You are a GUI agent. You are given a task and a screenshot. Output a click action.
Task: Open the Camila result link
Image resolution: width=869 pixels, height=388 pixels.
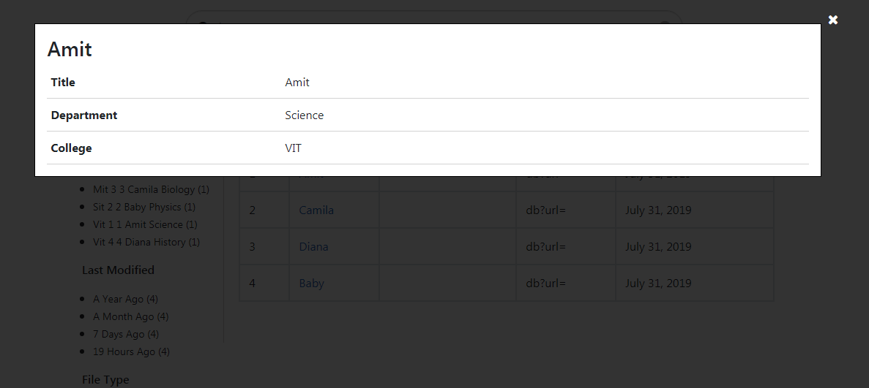coord(316,210)
